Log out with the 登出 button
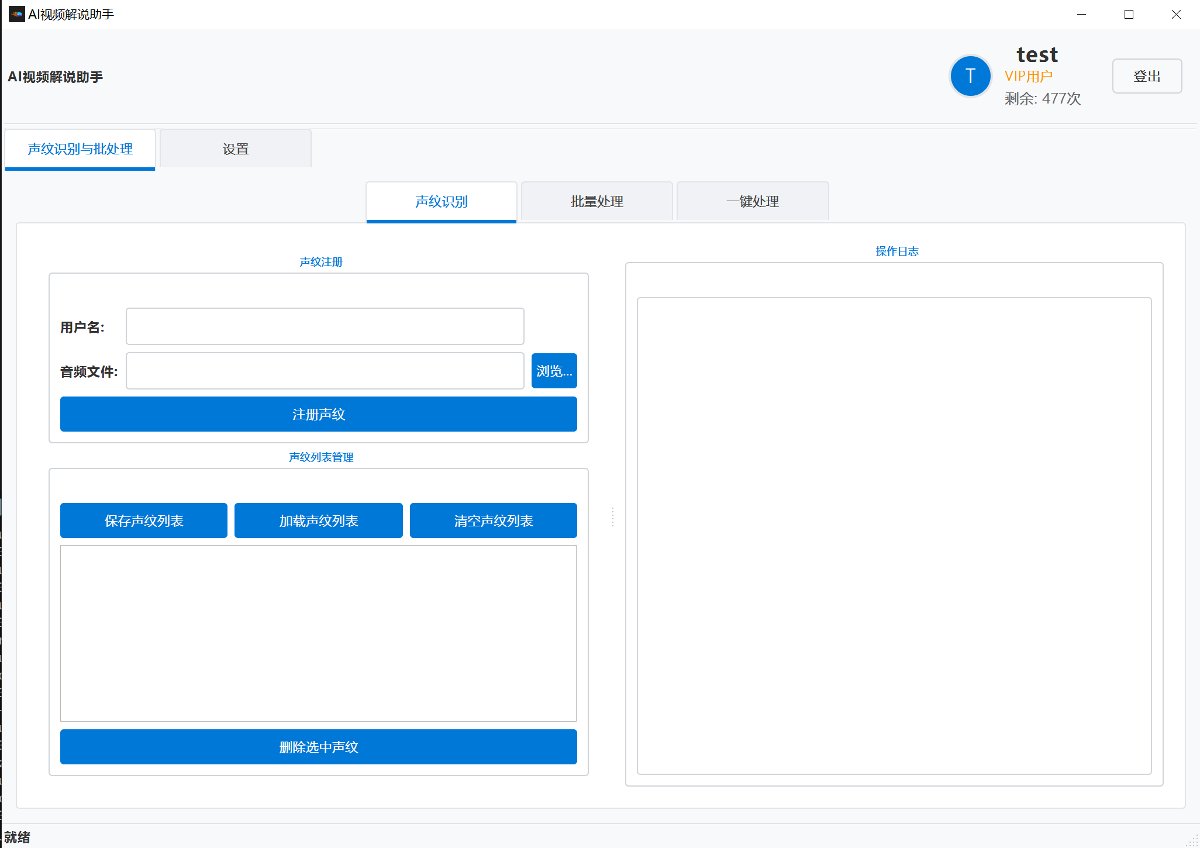1200x848 pixels. pyautogui.click(x=1147, y=76)
